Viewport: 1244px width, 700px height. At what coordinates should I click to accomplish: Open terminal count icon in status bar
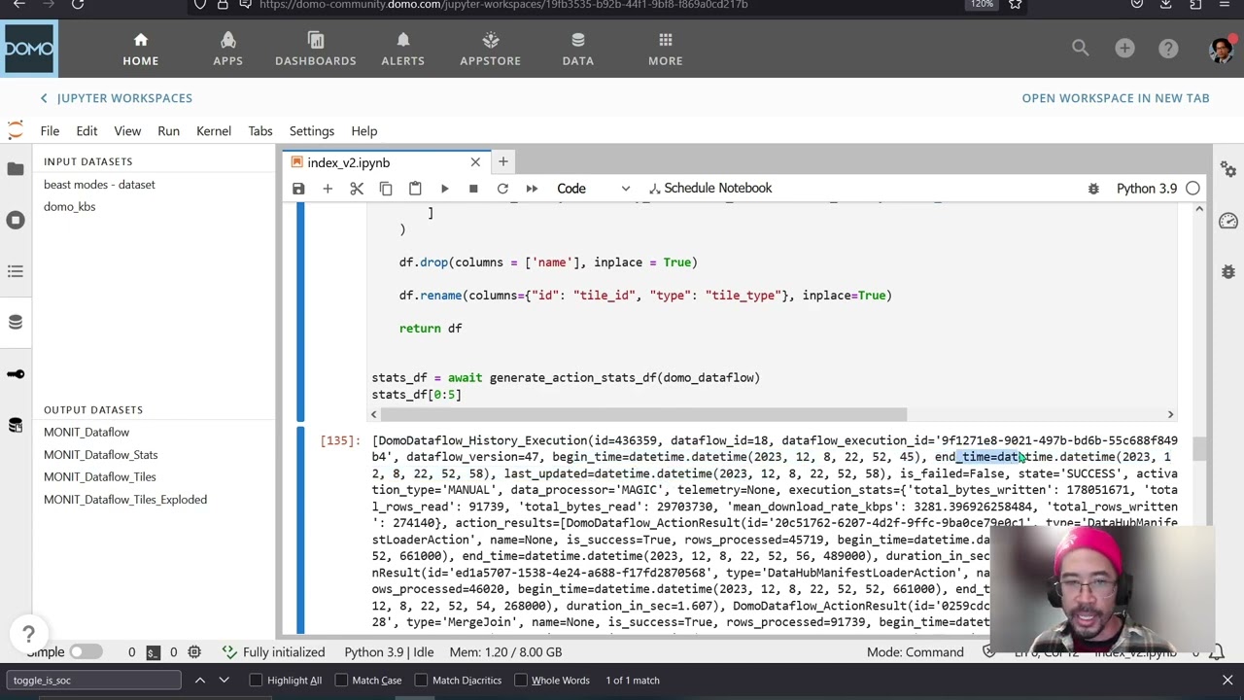tap(153, 652)
